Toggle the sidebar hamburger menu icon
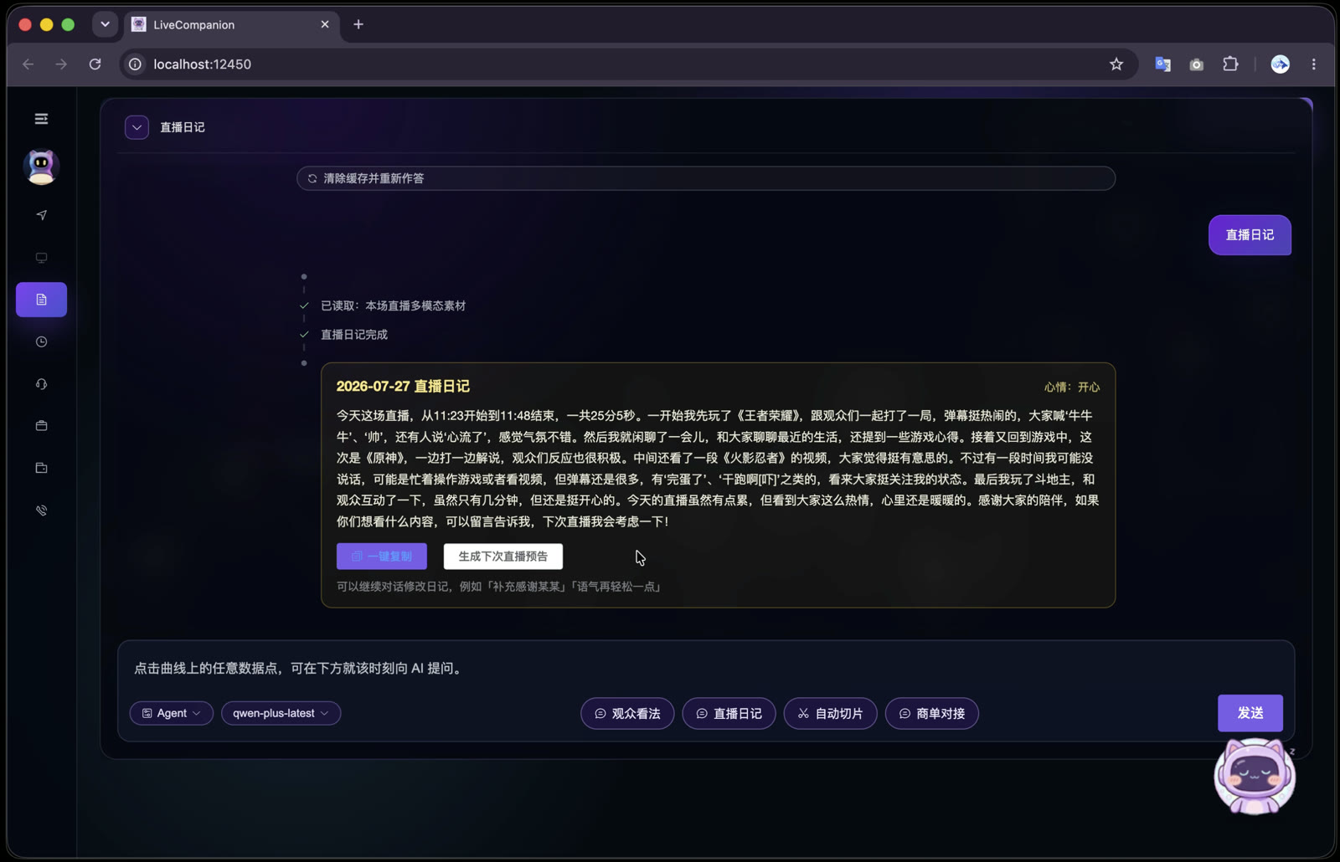This screenshot has height=862, width=1340. click(41, 119)
